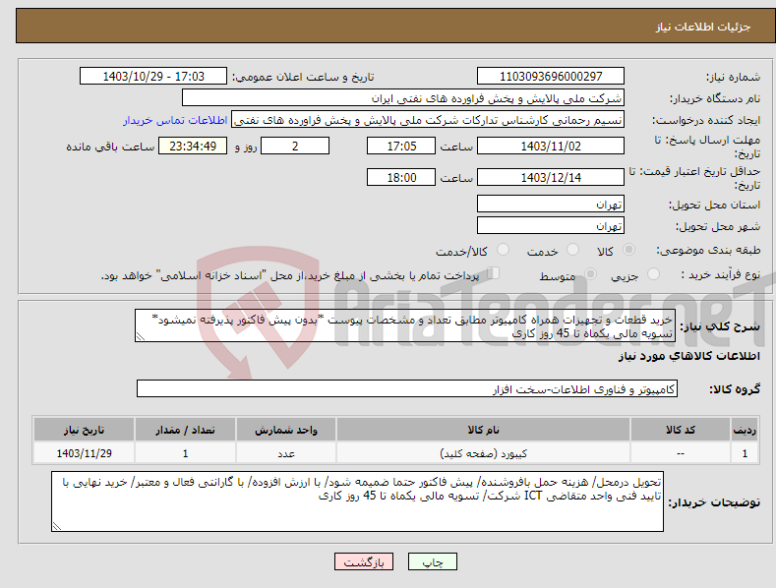Click the نام کالا column header
The width and height of the screenshot is (776, 588).
[483, 430]
